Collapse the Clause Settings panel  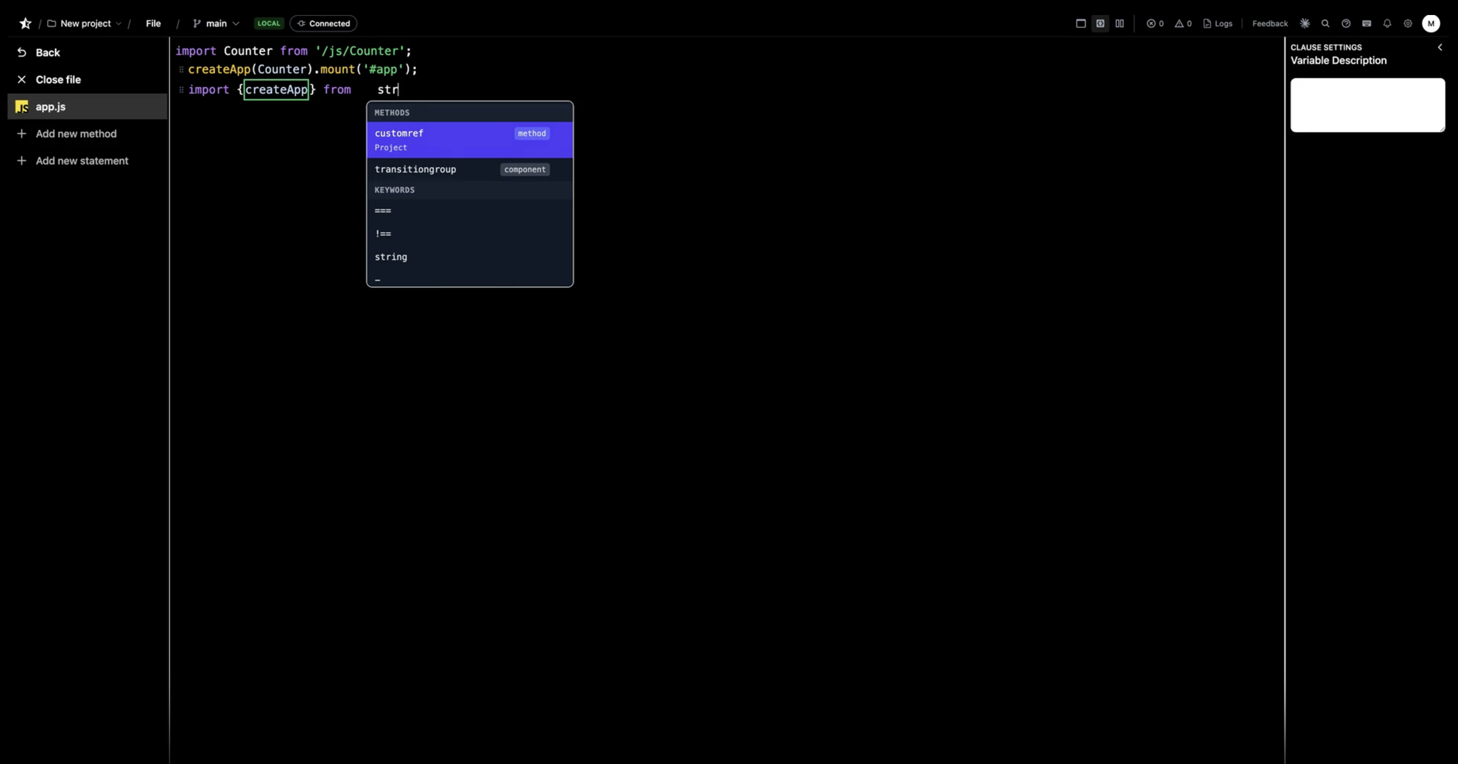1440,47
